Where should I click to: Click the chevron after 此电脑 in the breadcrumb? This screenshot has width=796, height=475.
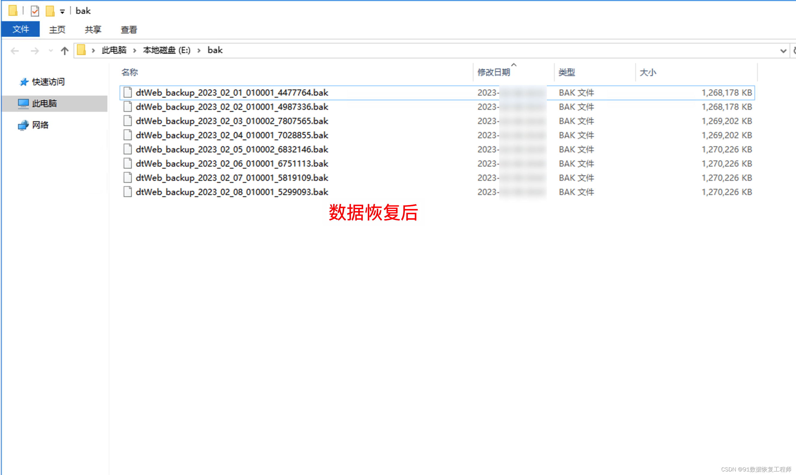(134, 51)
